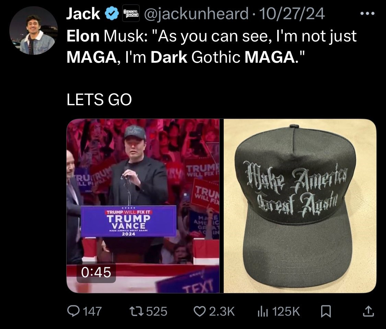Click the 2.3K likes count
Screen dimensions: 386x329
222,311
